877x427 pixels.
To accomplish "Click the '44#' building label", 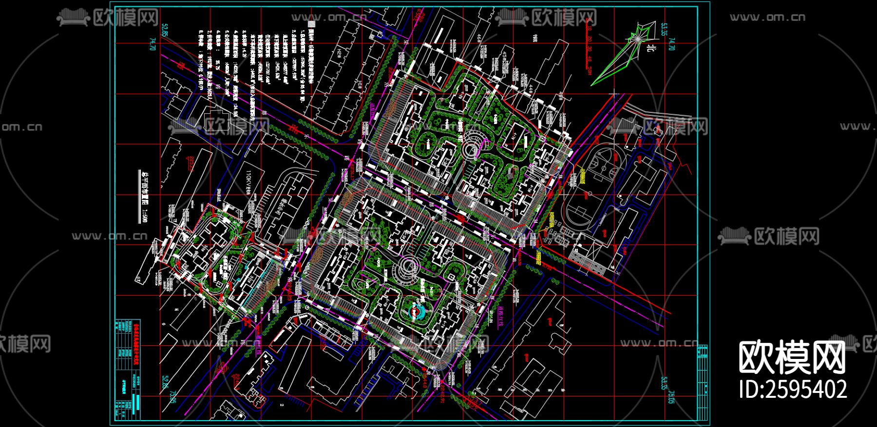I will click(x=531, y=88).
